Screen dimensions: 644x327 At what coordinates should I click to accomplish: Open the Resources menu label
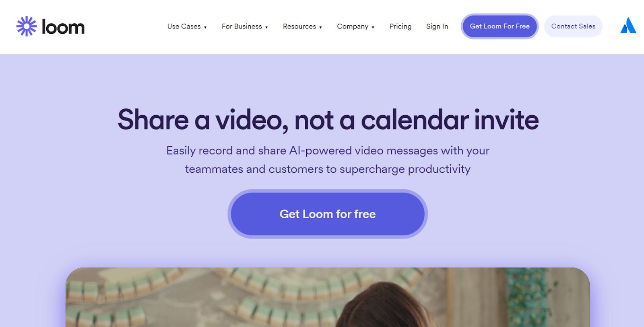tap(299, 27)
